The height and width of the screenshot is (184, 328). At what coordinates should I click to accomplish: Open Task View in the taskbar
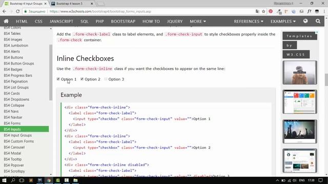22,180
